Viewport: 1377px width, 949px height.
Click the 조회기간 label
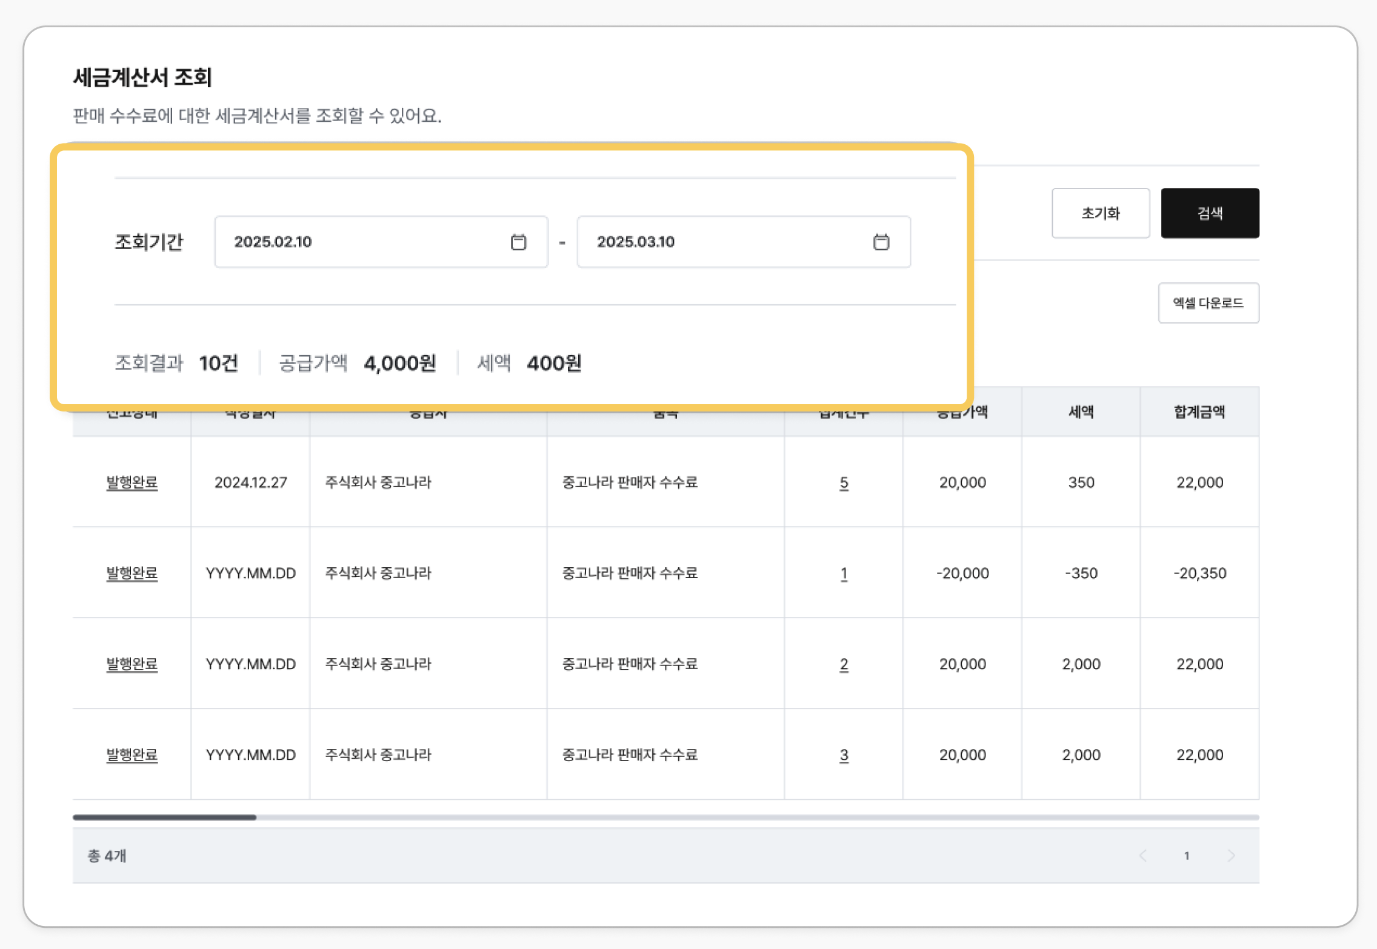coord(149,242)
